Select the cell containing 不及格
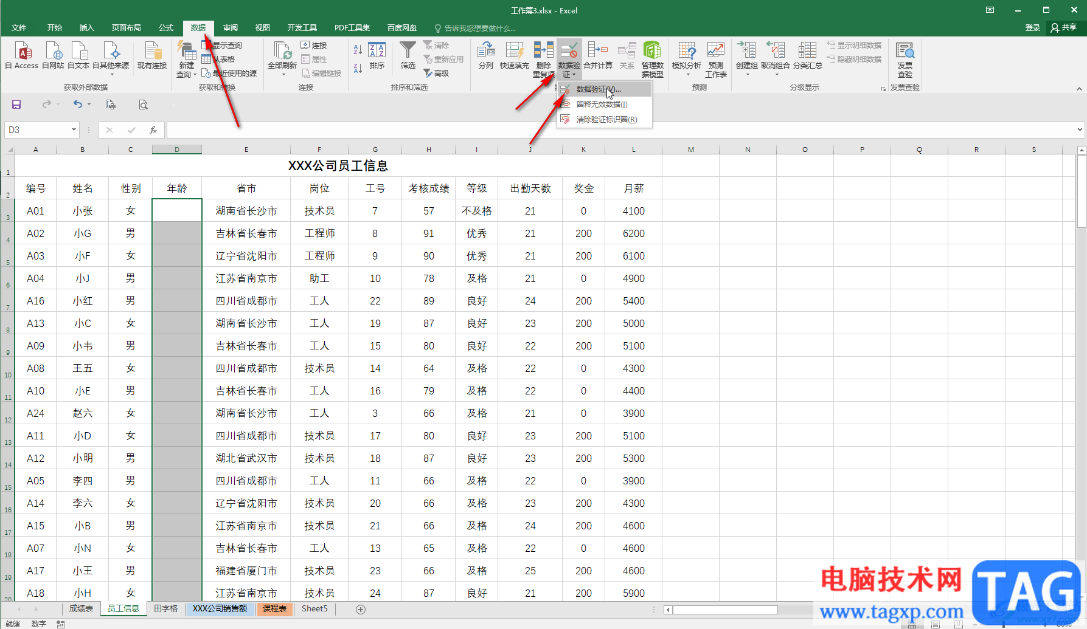Image resolution: width=1087 pixels, height=629 pixels. (476, 211)
